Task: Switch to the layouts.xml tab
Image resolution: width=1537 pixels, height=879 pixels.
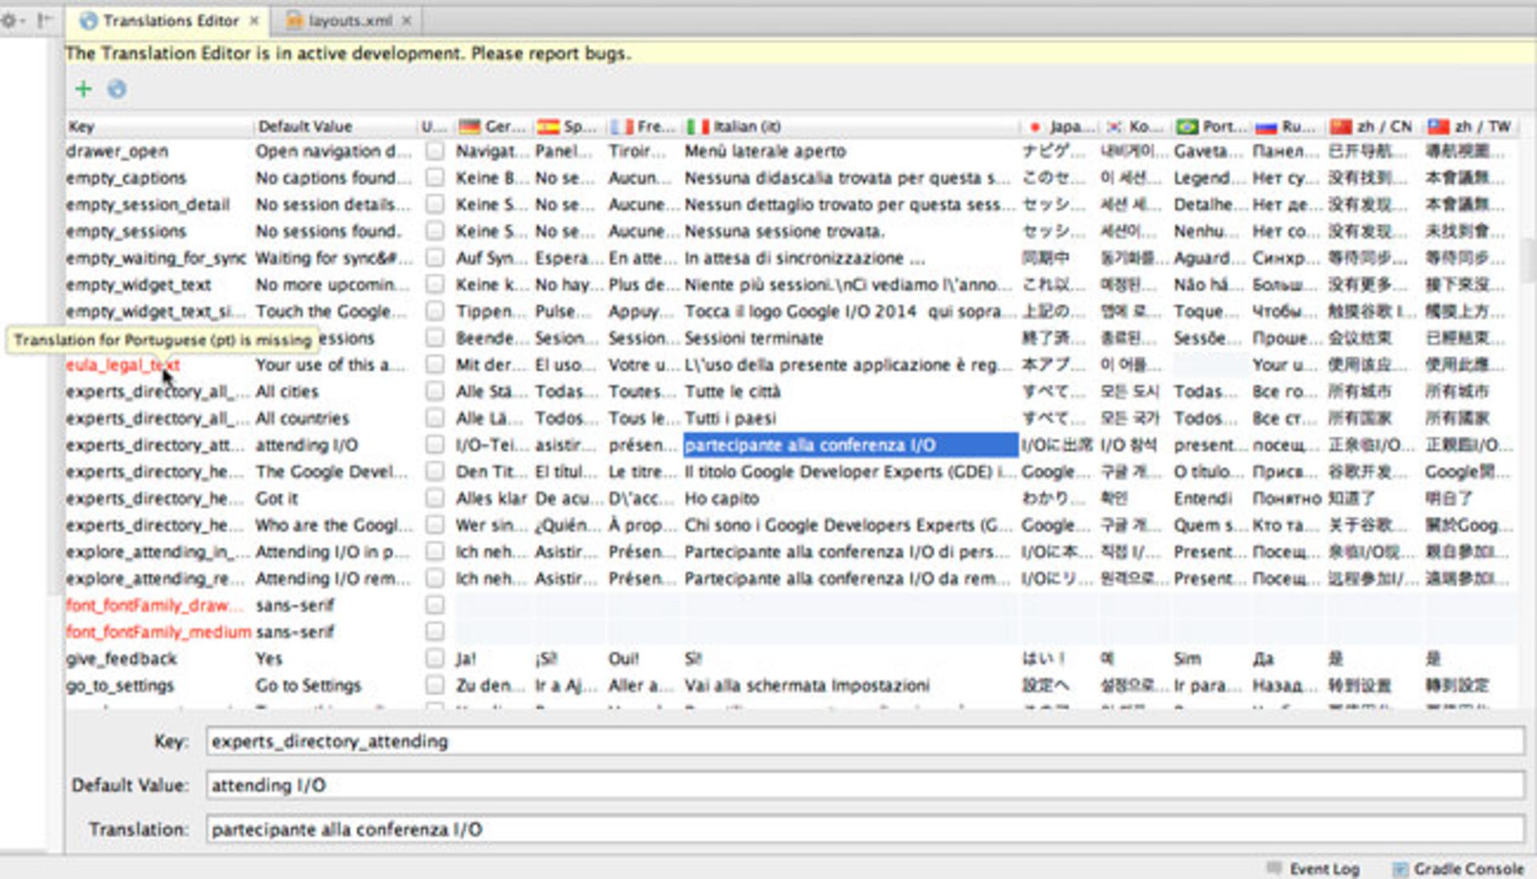Action: point(349,21)
